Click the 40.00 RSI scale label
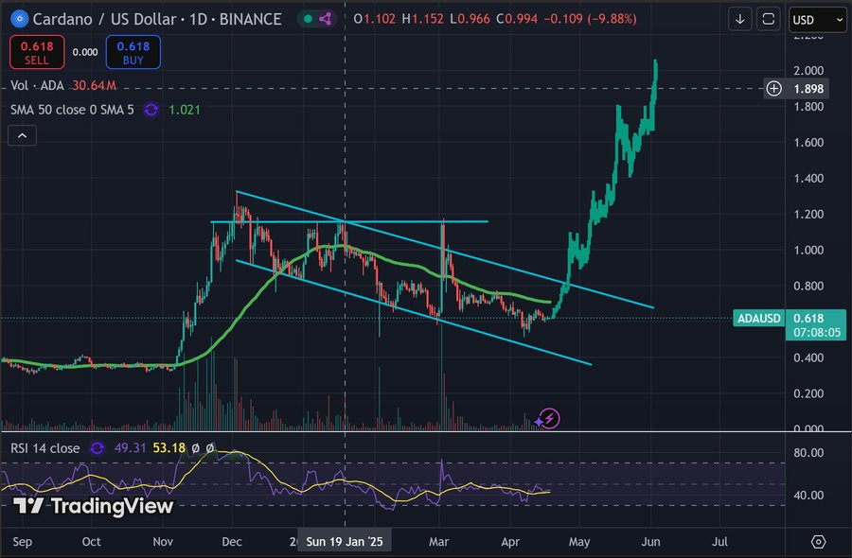The height and width of the screenshot is (558, 852). pyautogui.click(x=808, y=495)
